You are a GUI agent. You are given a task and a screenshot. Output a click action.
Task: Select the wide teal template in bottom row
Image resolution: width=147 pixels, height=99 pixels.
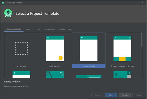[x=89, y=76]
